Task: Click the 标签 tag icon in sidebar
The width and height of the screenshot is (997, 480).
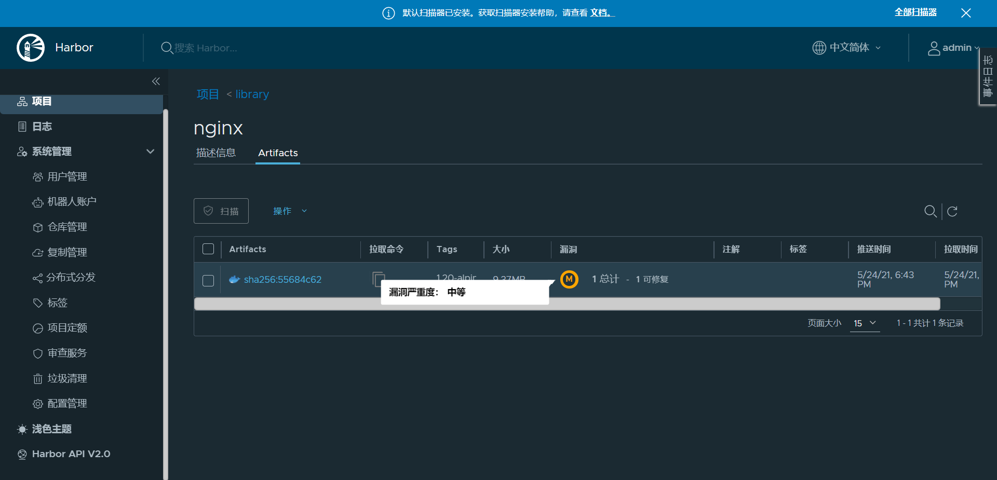Action: (x=38, y=303)
